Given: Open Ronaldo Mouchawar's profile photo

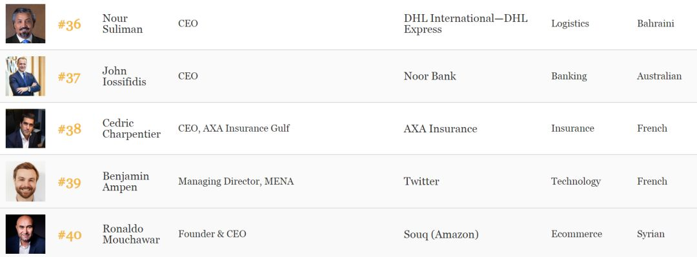Looking at the screenshot, I should coord(25,234).
